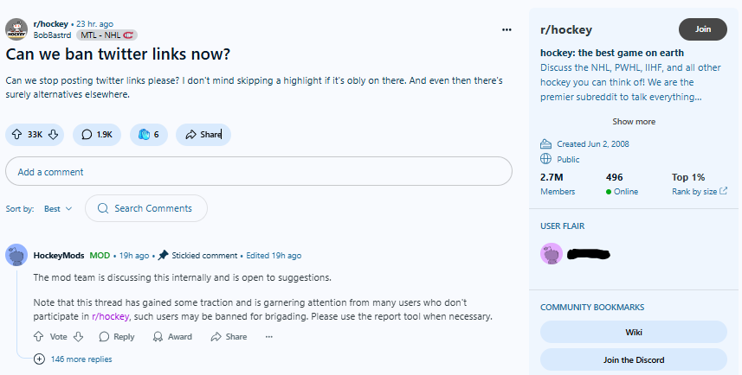Upvote the HockeyMods stickied comment

39,337
